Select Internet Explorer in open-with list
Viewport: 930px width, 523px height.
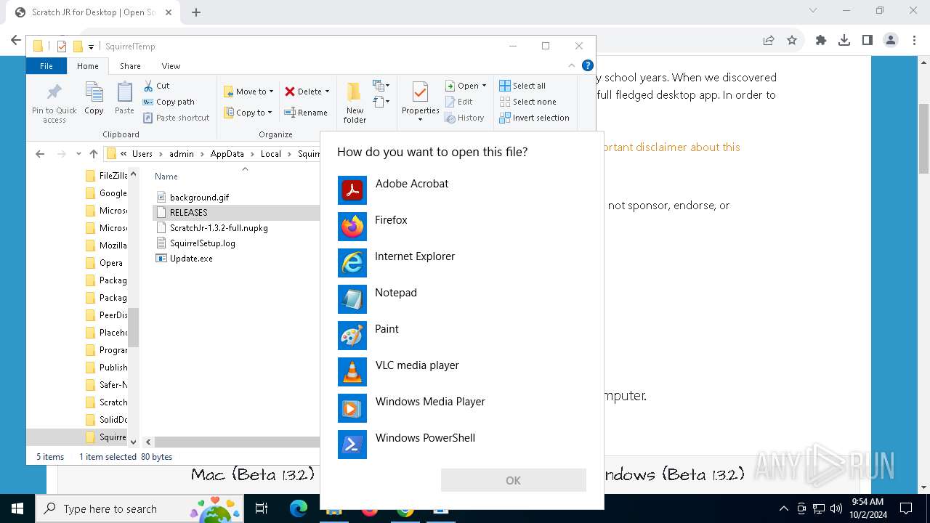point(462,263)
